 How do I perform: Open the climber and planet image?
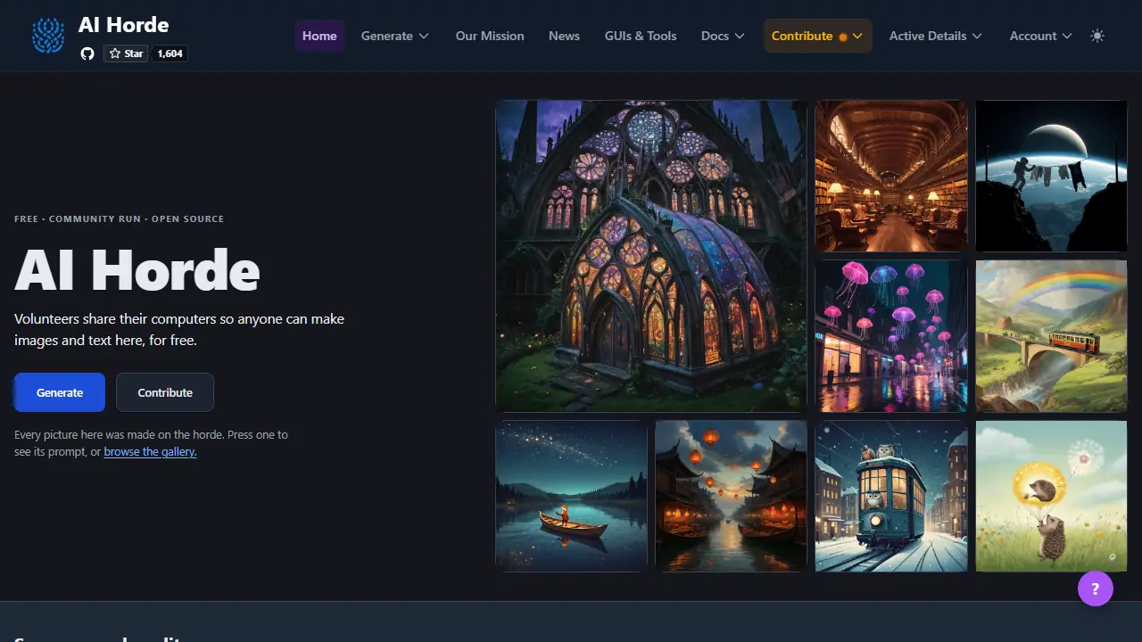pos(1051,176)
